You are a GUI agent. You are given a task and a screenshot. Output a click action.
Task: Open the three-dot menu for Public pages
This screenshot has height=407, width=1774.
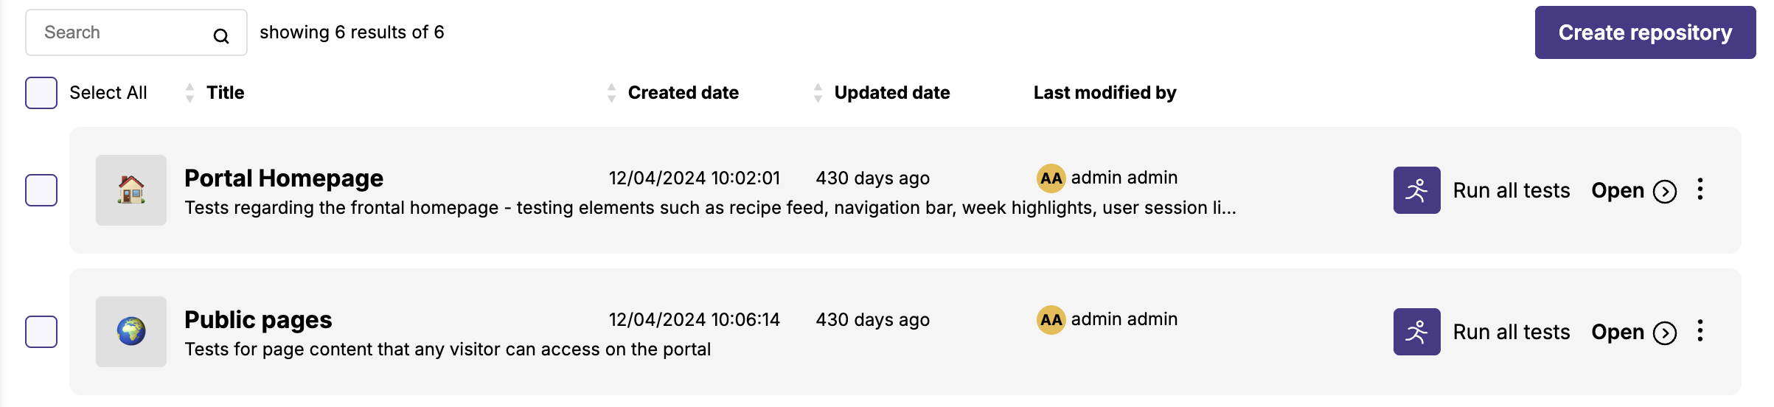tap(1700, 331)
